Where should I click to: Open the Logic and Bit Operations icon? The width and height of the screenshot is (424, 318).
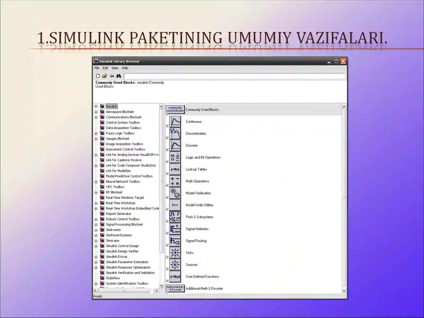click(x=175, y=157)
